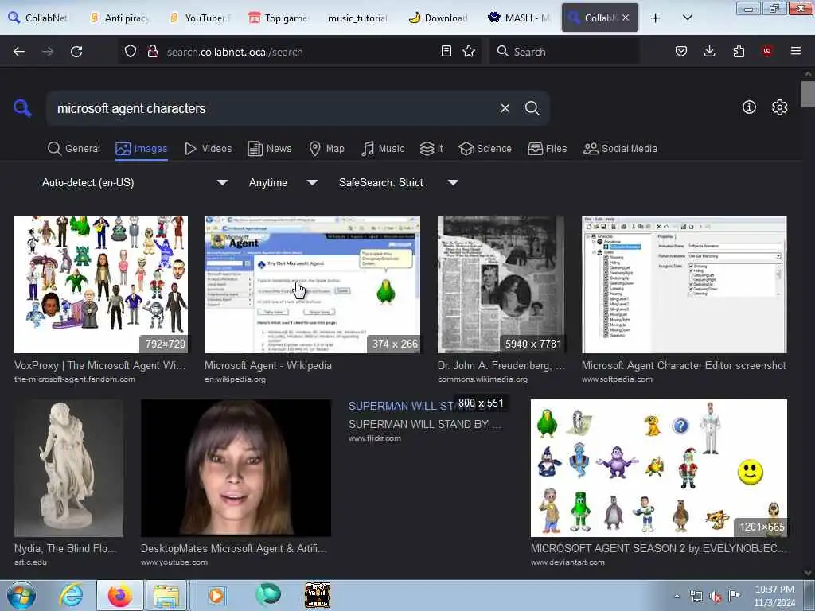Open Action Center flag icon
Image resolution: width=815 pixels, height=611 pixels.
coord(734,595)
